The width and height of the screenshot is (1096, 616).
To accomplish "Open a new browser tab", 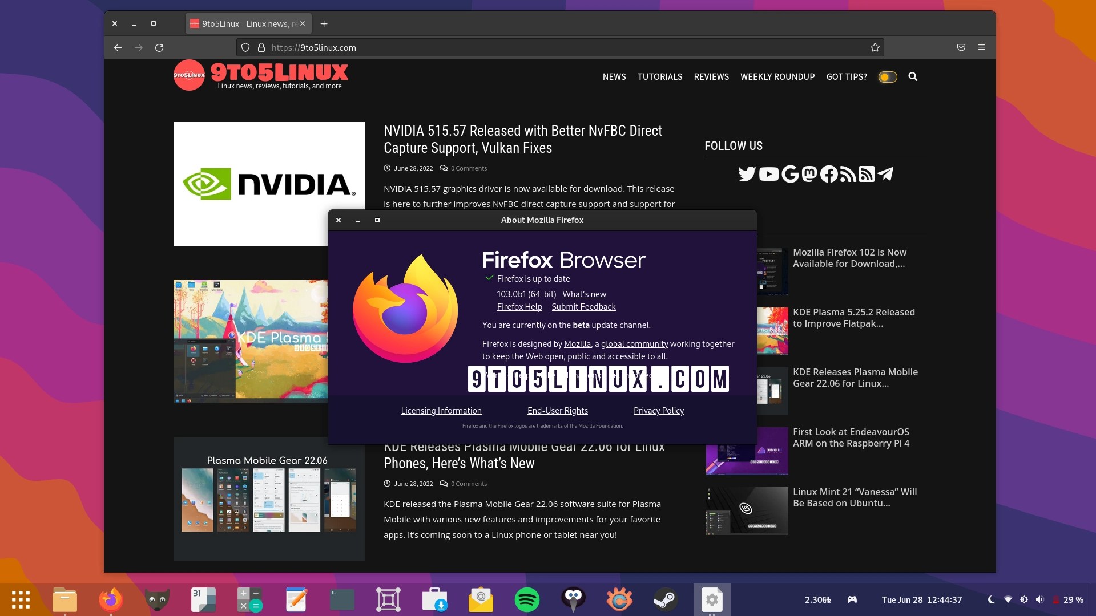I will 324,24.
